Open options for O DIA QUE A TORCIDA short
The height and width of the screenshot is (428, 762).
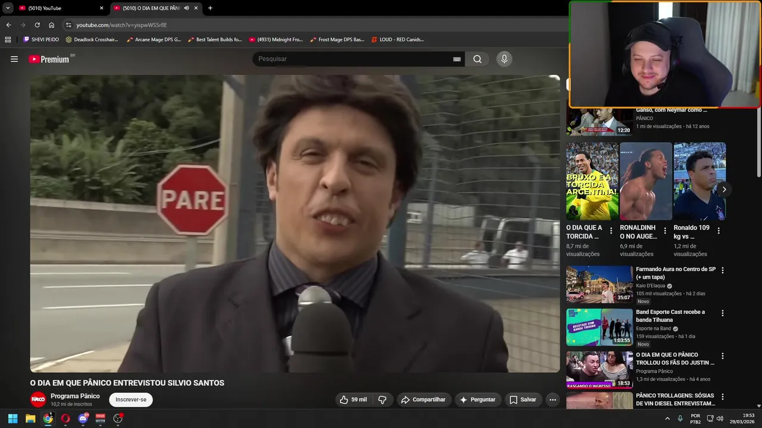click(611, 231)
